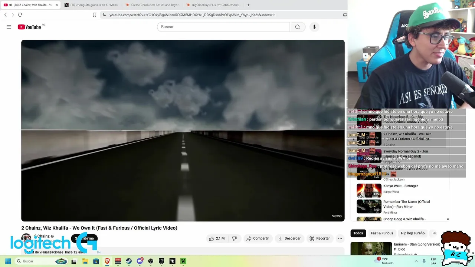Open Microsoft Store from the taskbar

pyautogui.click(x=96, y=261)
